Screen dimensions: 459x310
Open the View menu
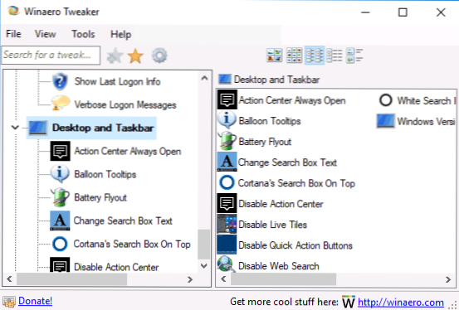click(46, 34)
